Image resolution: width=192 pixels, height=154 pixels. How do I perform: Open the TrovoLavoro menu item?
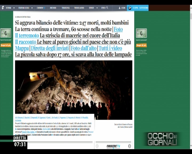(x=79, y=8)
